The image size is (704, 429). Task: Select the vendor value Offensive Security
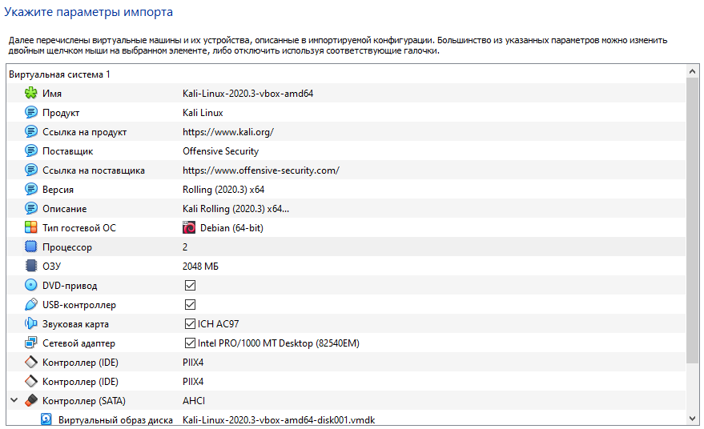(220, 151)
